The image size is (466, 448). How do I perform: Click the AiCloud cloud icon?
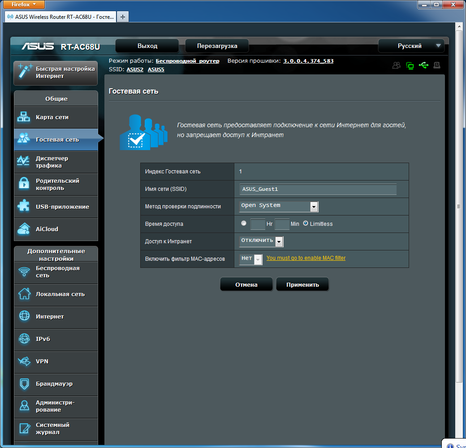tap(24, 229)
